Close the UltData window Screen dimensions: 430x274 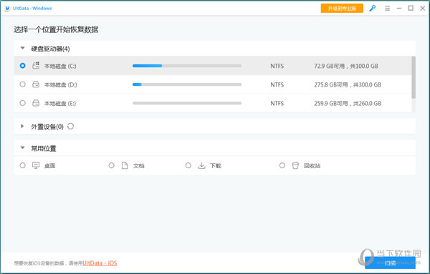pyautogui.click(x=423, y=8)
